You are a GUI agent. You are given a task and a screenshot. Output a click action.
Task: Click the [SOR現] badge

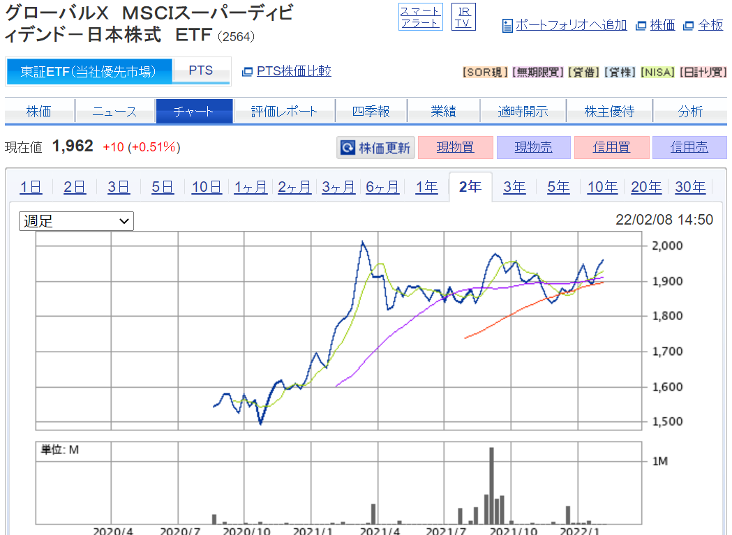[484, 73]
